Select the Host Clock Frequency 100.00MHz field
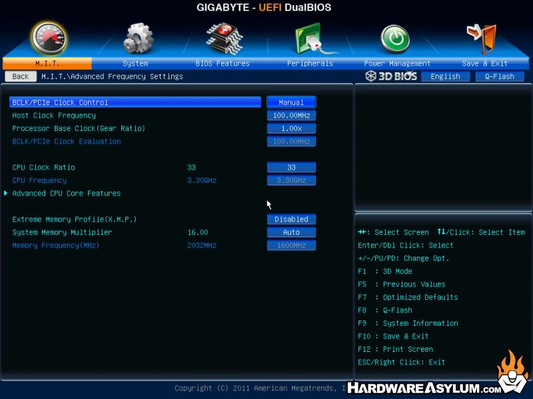 (291, 115)
